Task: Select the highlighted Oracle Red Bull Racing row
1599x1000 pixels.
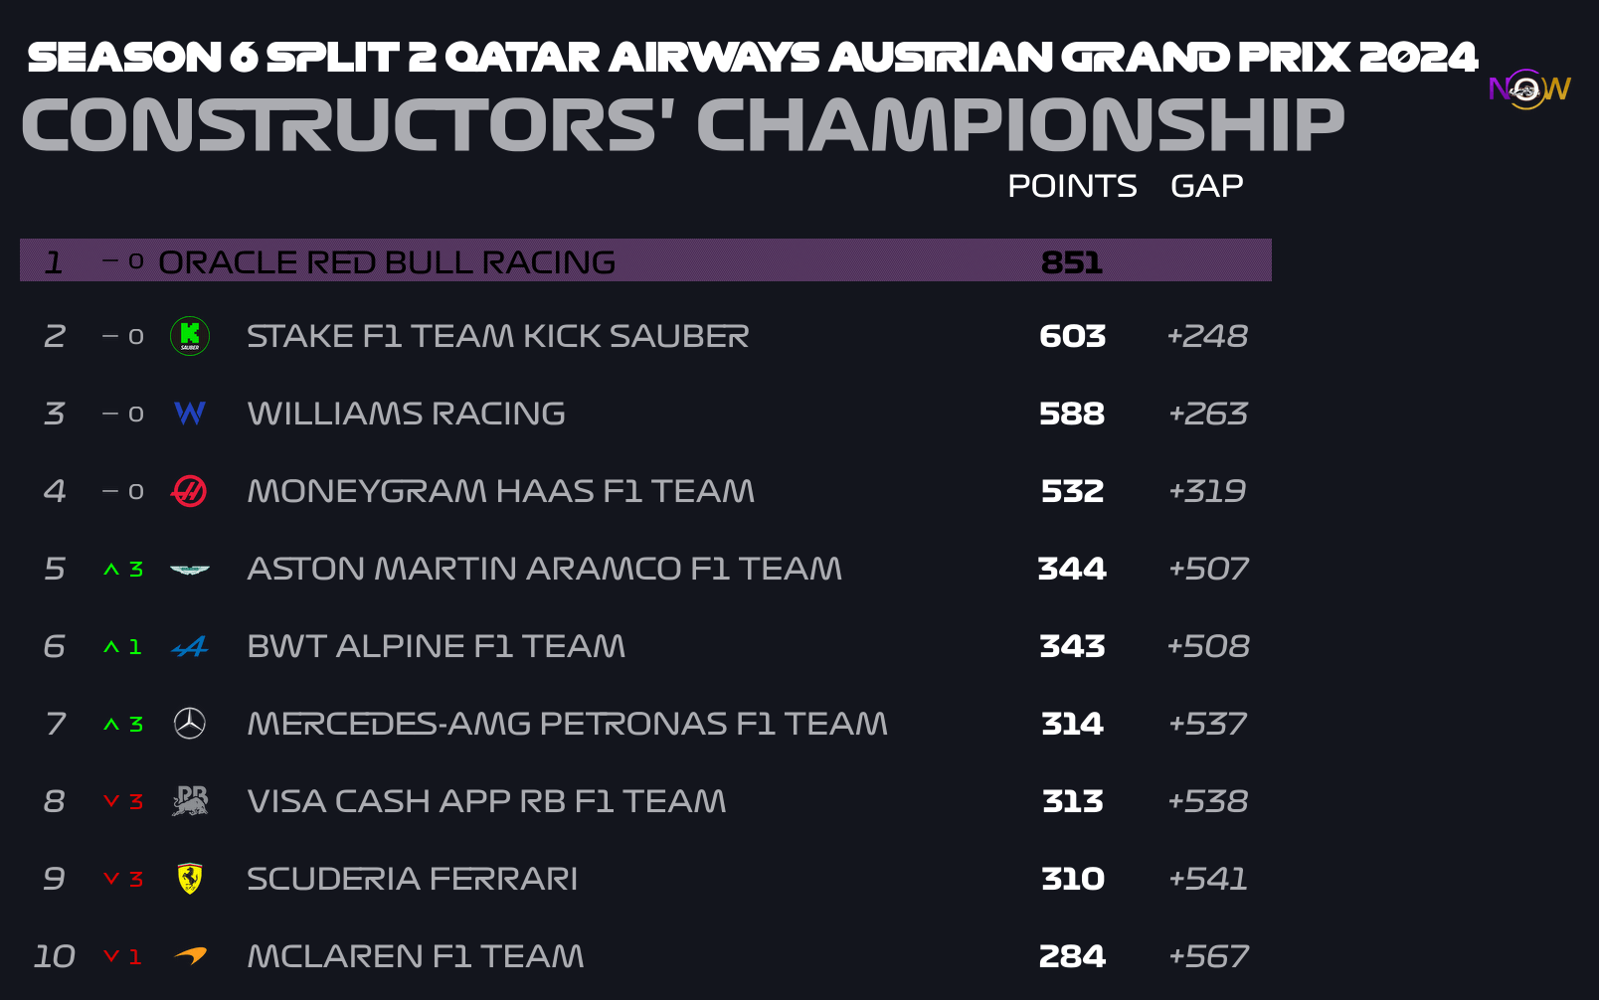Action: click(645, 260)
